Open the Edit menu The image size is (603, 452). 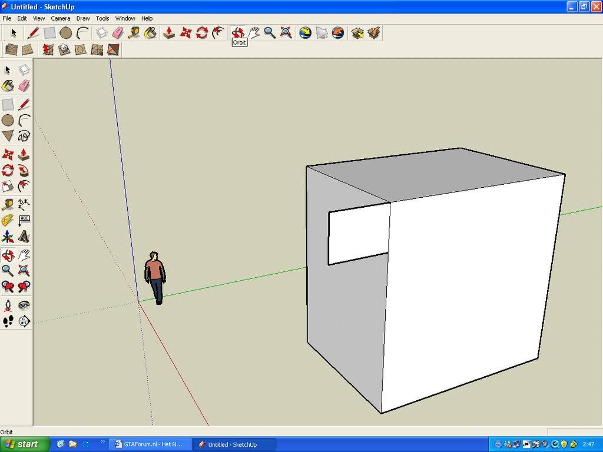coord(22,18)
